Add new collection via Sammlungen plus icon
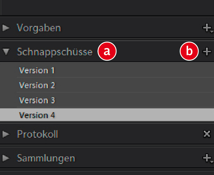This screenshot has width=214, height=175. (x=207, y=158)
